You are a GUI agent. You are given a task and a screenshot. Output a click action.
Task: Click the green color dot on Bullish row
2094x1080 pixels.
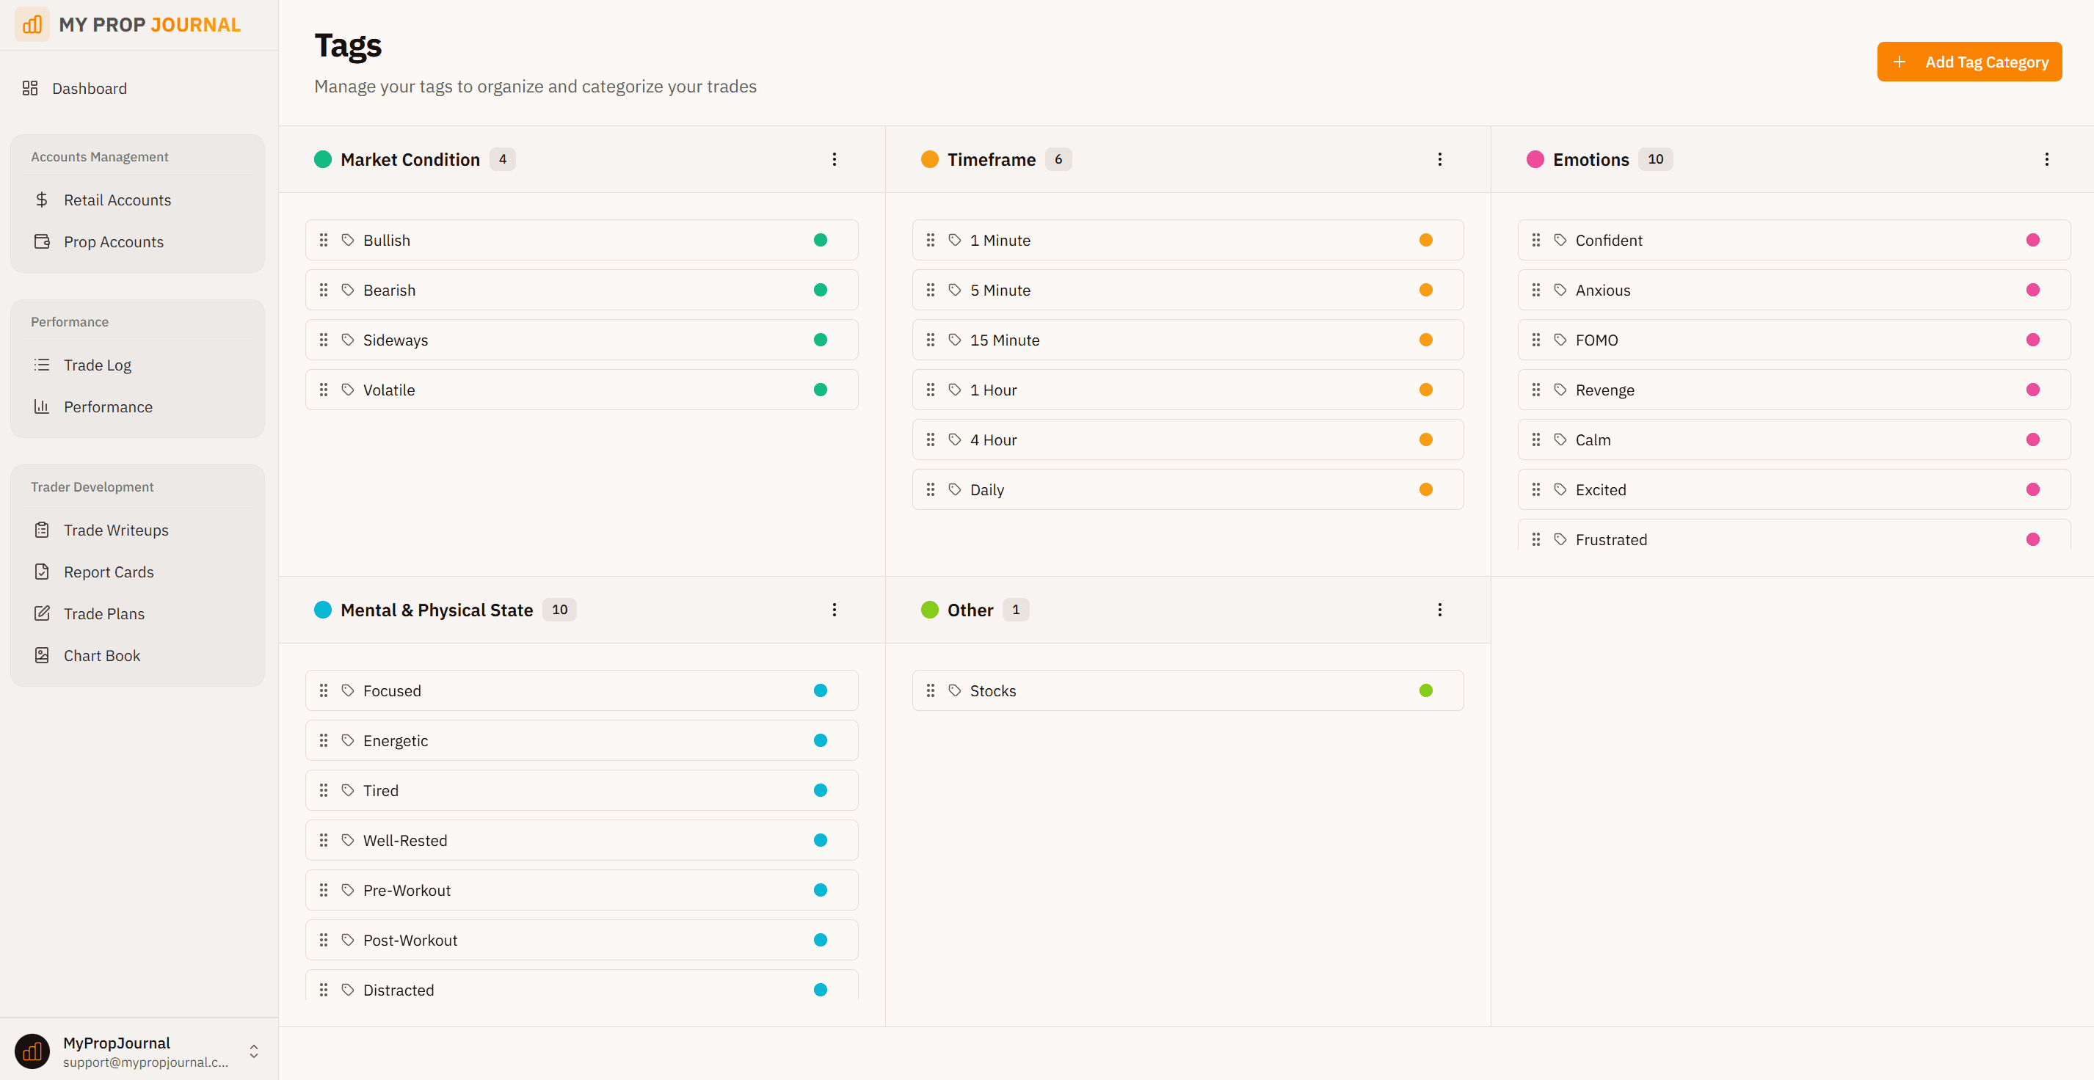(x=820, y=240)
